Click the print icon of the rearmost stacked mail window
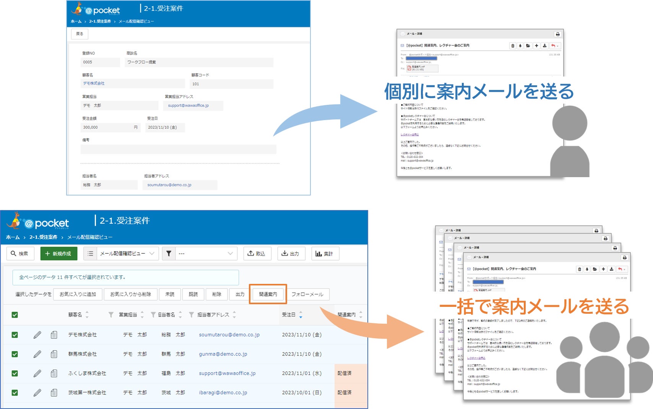 pos(596,231)
